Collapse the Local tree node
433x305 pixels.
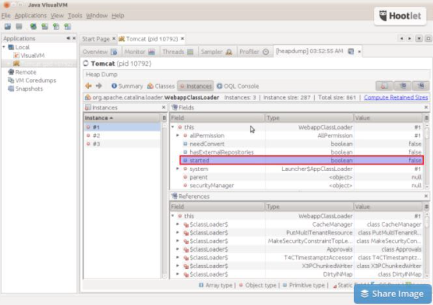point(4,47)
